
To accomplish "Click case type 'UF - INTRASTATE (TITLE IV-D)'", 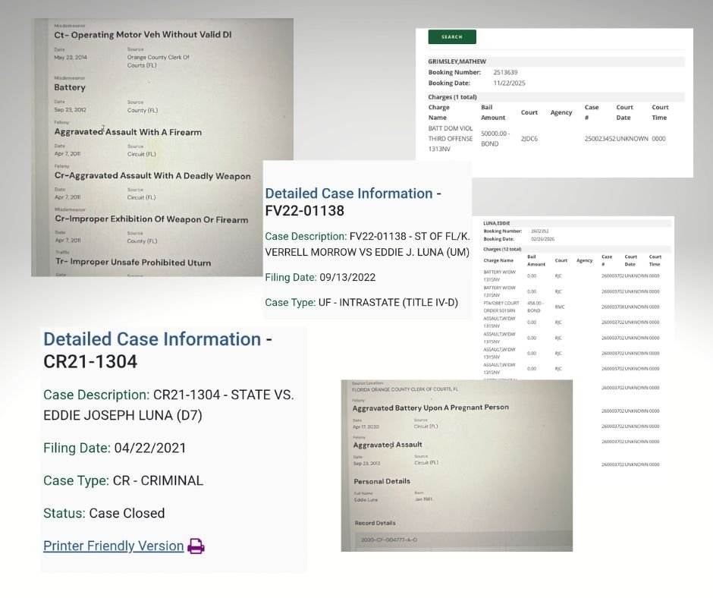I will (x=388, y=302).
